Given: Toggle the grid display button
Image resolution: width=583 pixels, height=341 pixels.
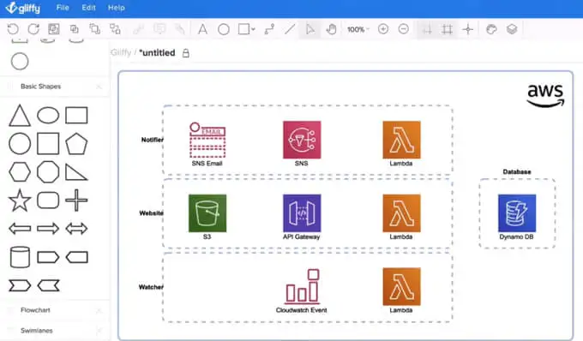Looking at the screenshot, I should click(x=448, y=29).
